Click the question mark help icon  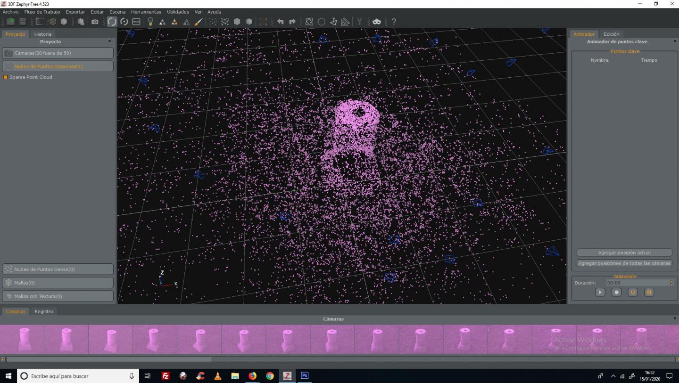[x=394, y=22]
